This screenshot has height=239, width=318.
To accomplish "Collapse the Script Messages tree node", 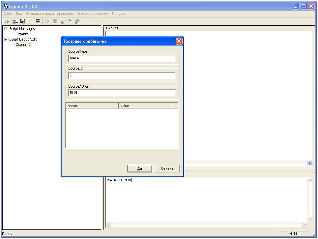I will (x=6, y=29).
